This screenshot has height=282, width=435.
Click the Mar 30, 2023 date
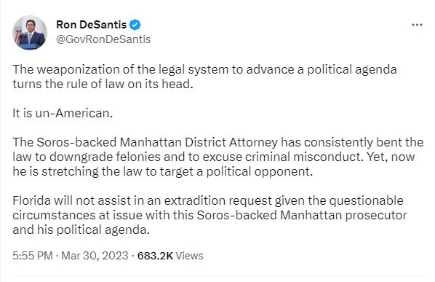(x=95, y=256)
